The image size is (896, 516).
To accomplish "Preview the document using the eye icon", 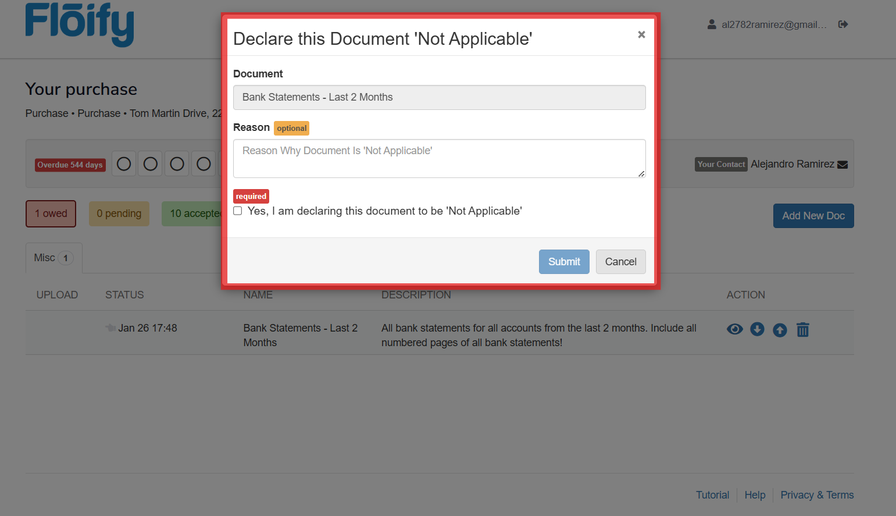I will coord(734,329).
